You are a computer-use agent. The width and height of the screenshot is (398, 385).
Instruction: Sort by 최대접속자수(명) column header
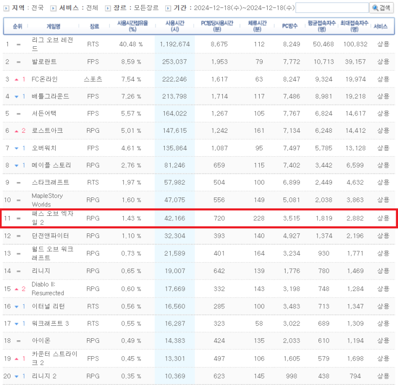[x=354, y=26]
